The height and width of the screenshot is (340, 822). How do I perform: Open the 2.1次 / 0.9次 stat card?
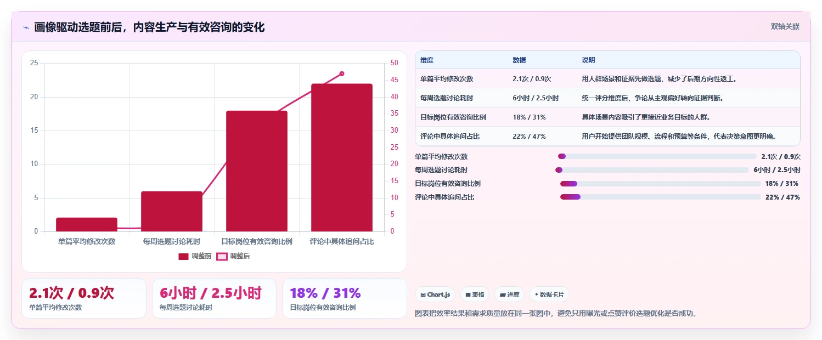coord(84,298)
